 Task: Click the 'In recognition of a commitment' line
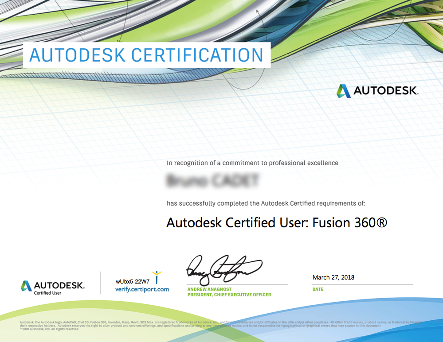click(x=252, y=163)
